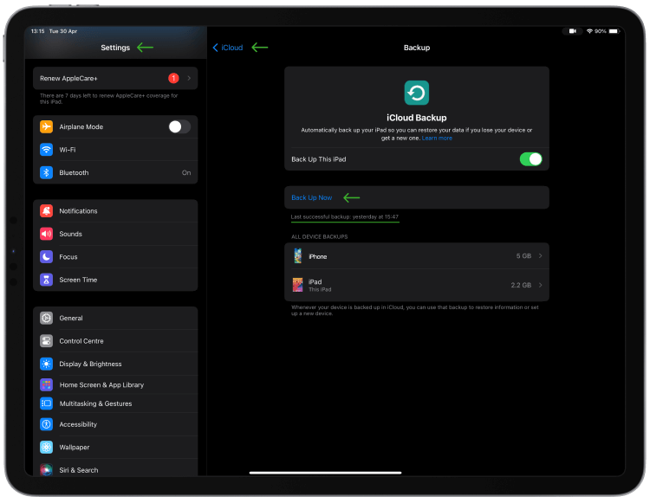Tap the Sounds speaker icon

pyautogui.click(x=46, y=234)
